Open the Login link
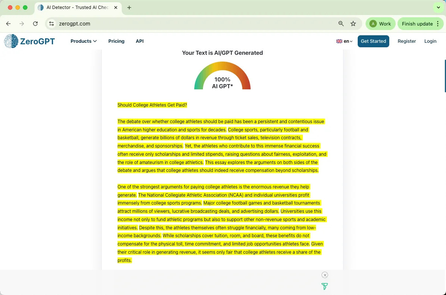 click(430, 41)
